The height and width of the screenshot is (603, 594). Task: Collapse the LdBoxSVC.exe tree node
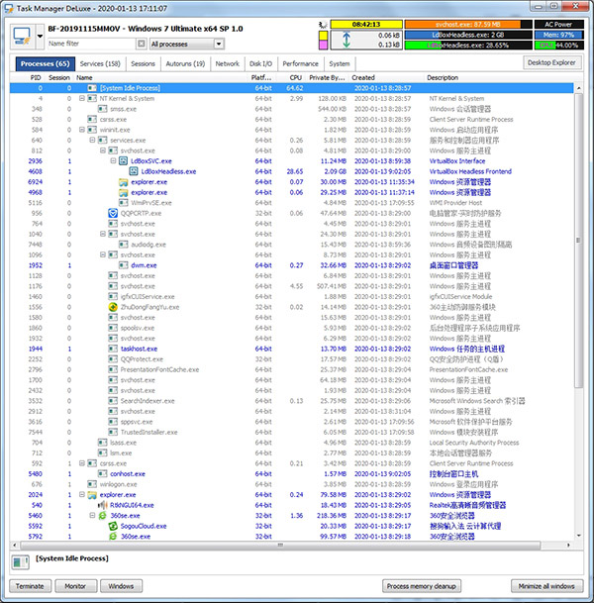coord(113,160)
